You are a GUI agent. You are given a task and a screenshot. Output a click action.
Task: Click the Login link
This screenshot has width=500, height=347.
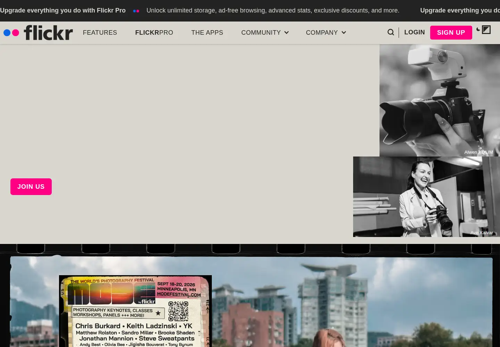coord(415,32)
